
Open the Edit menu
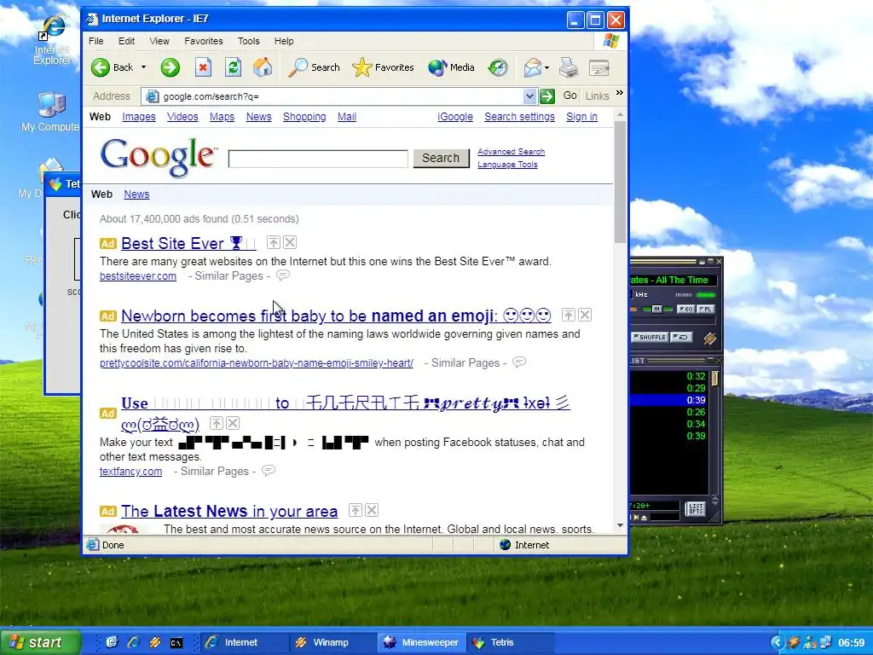[x=126, y=41]
